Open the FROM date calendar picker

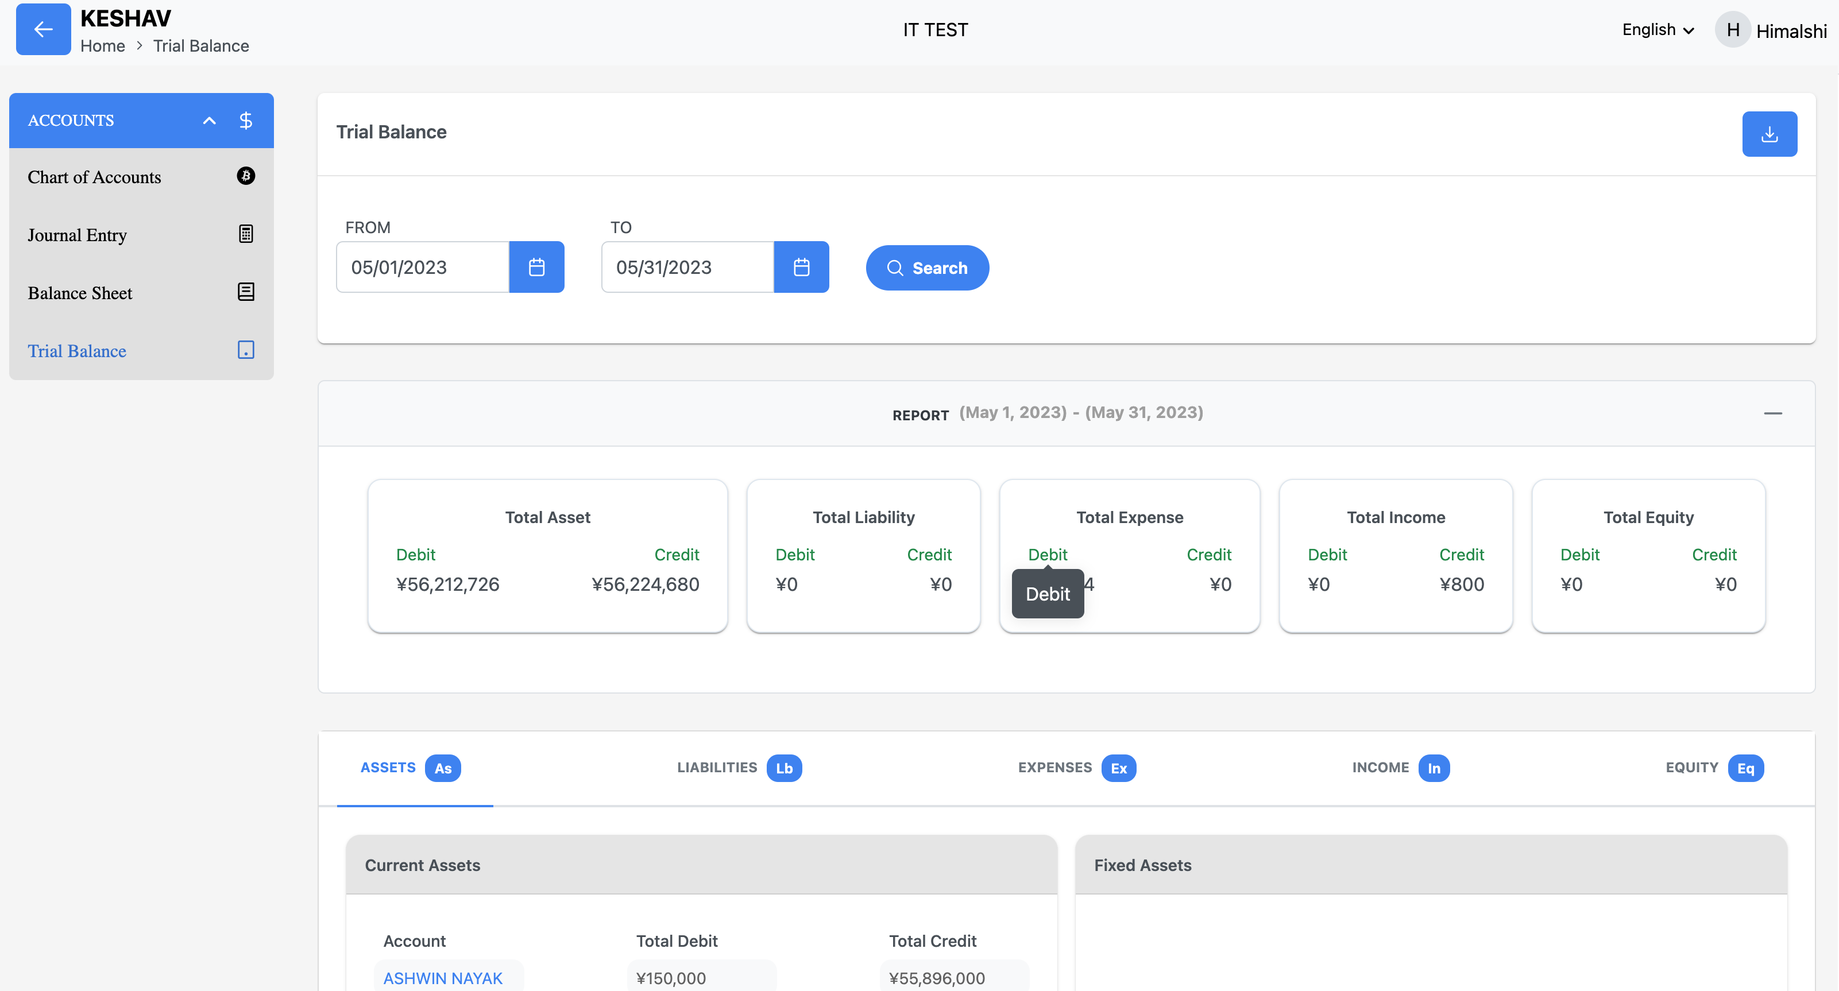[x=537, y=267]
